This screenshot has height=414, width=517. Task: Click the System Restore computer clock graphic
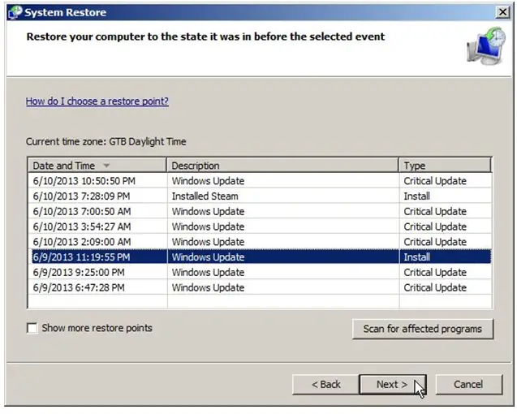click(486, 46)
